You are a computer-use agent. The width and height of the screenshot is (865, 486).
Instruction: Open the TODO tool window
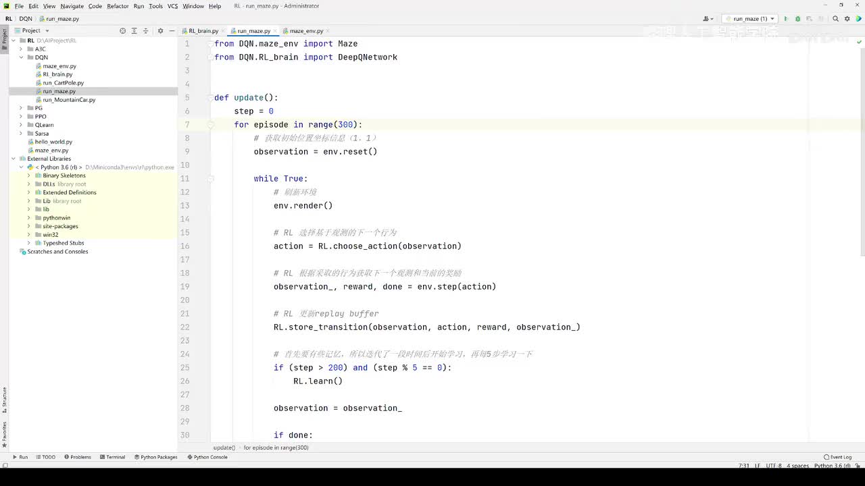(x=45, y=457)
